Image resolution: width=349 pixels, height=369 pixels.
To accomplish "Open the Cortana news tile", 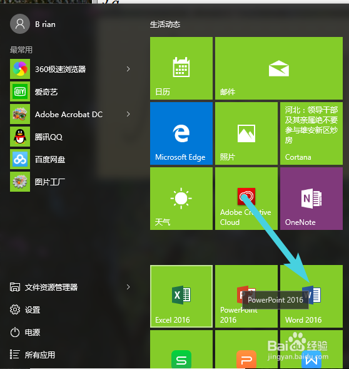I will [x=311, y=133].
